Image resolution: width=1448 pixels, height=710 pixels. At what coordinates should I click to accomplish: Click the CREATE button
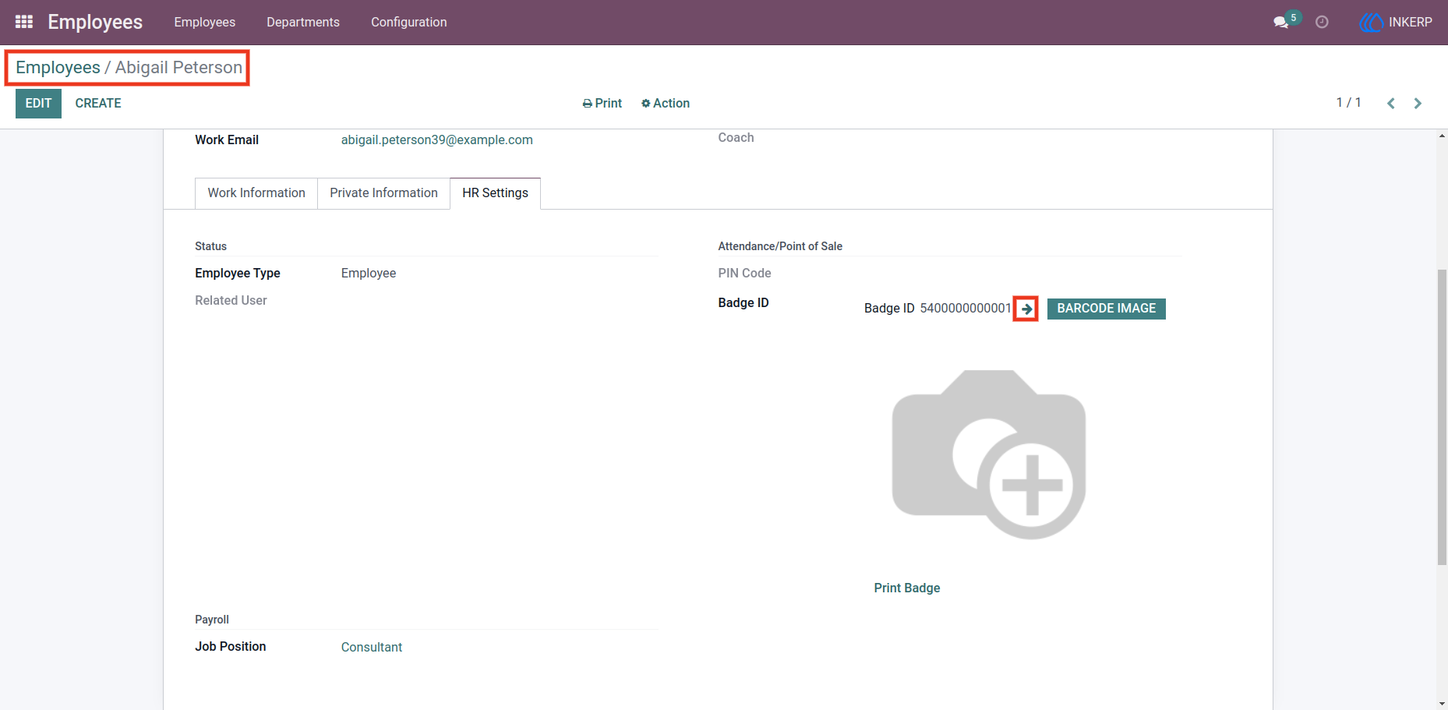pyautogui.click(x=98, y=104)
